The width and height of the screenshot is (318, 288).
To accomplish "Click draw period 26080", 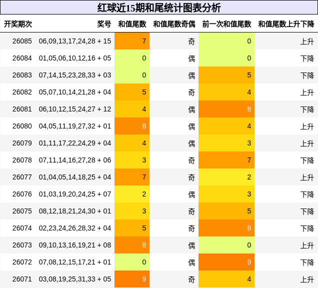I will pyautogui.click(x=22, y=126).
